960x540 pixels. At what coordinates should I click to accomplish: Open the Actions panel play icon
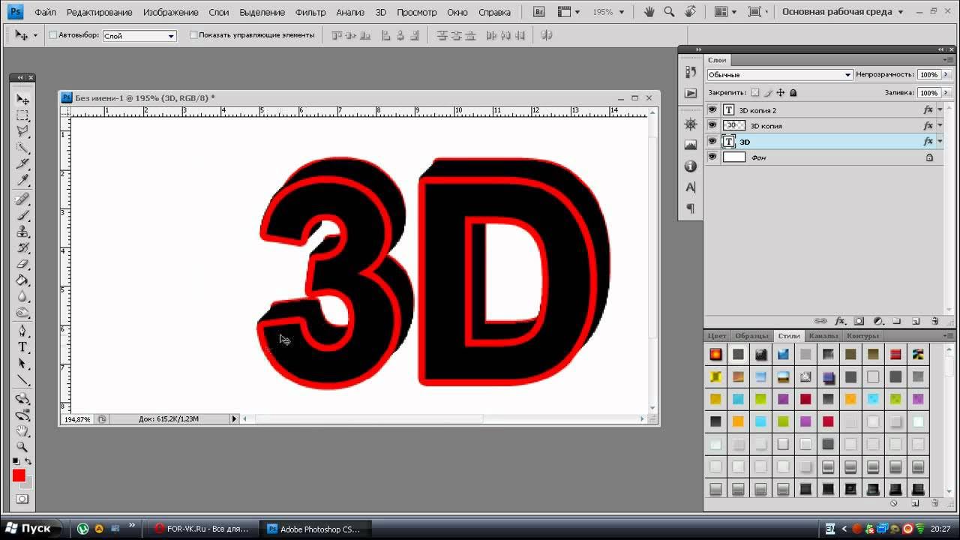click(x=691, y=94)
